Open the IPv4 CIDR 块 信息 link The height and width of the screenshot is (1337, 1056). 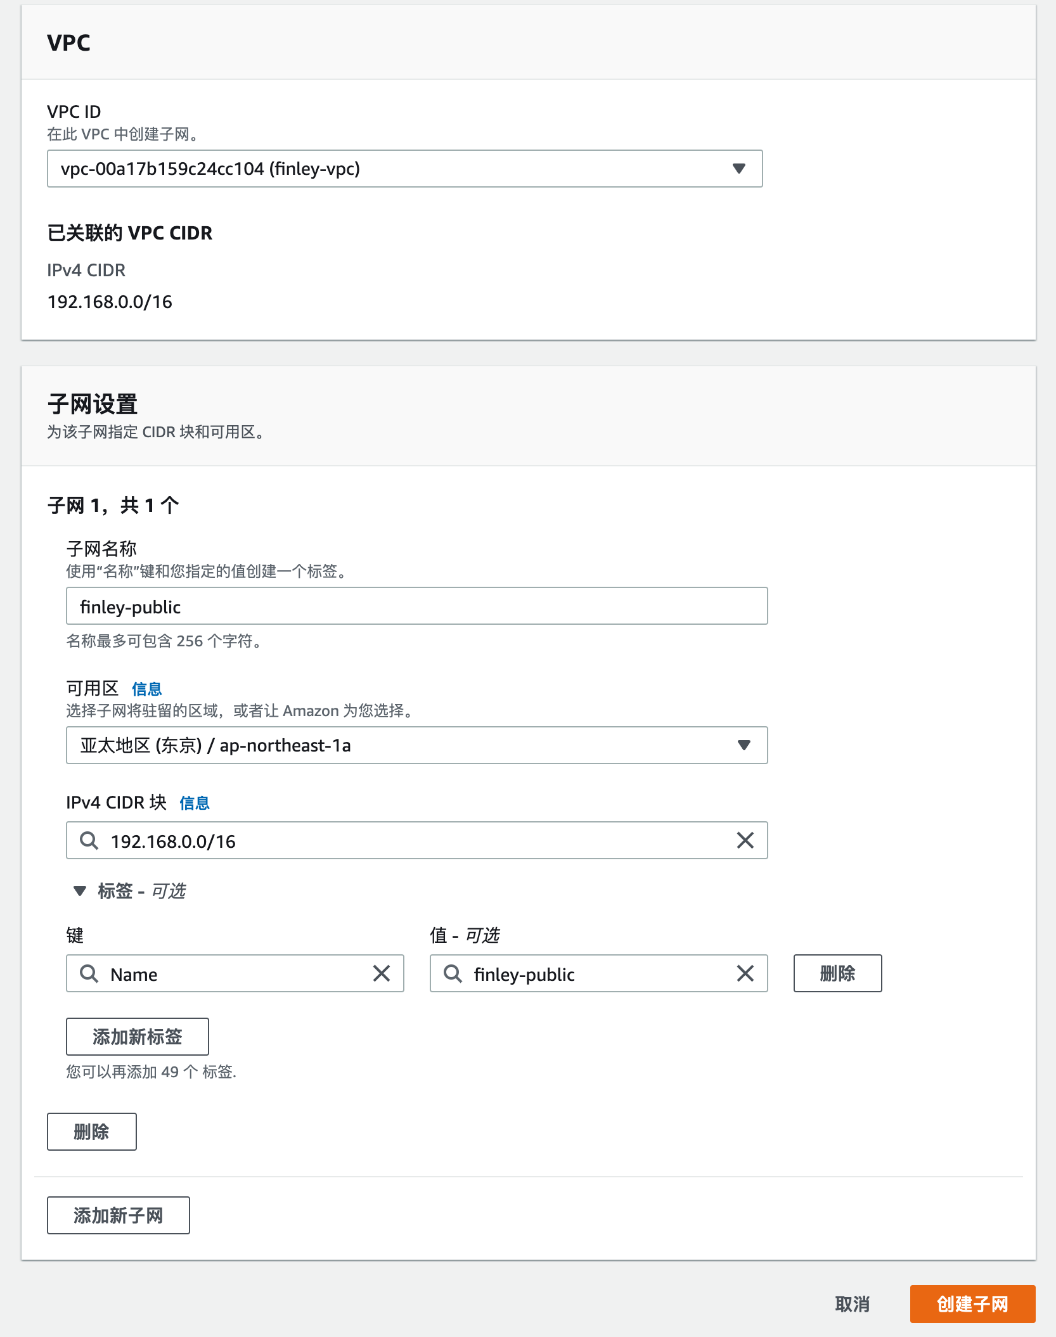[x=195, y=803]
